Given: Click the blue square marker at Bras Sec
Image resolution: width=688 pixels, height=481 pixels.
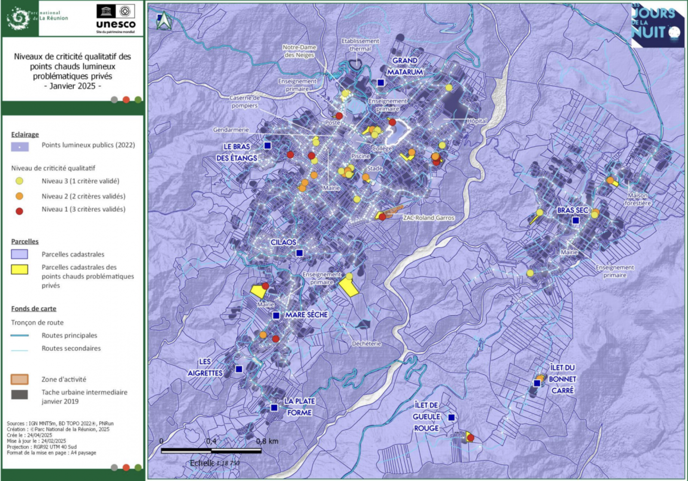Looking at the screenshot, I should coord(575,220).
